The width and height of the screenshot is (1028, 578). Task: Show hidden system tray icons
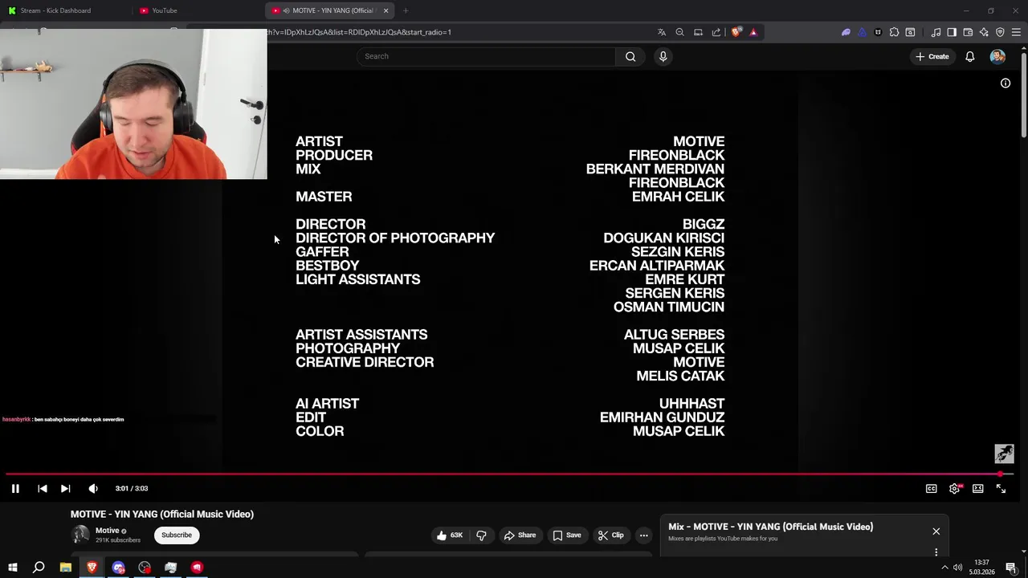pyautogui.click(x=944, y=568)
